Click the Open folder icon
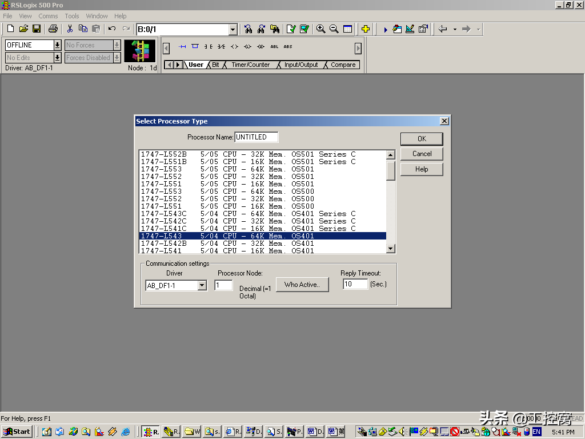 23,29
